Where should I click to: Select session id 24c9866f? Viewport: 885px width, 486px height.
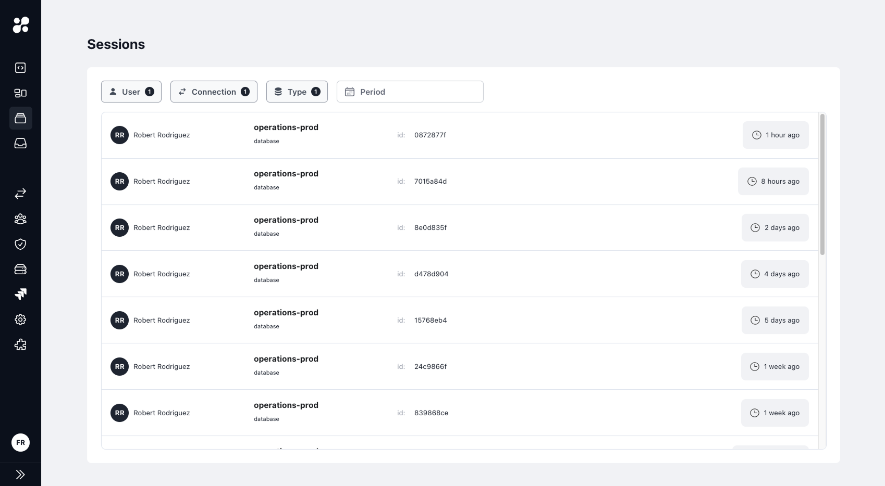click(431, 367)
